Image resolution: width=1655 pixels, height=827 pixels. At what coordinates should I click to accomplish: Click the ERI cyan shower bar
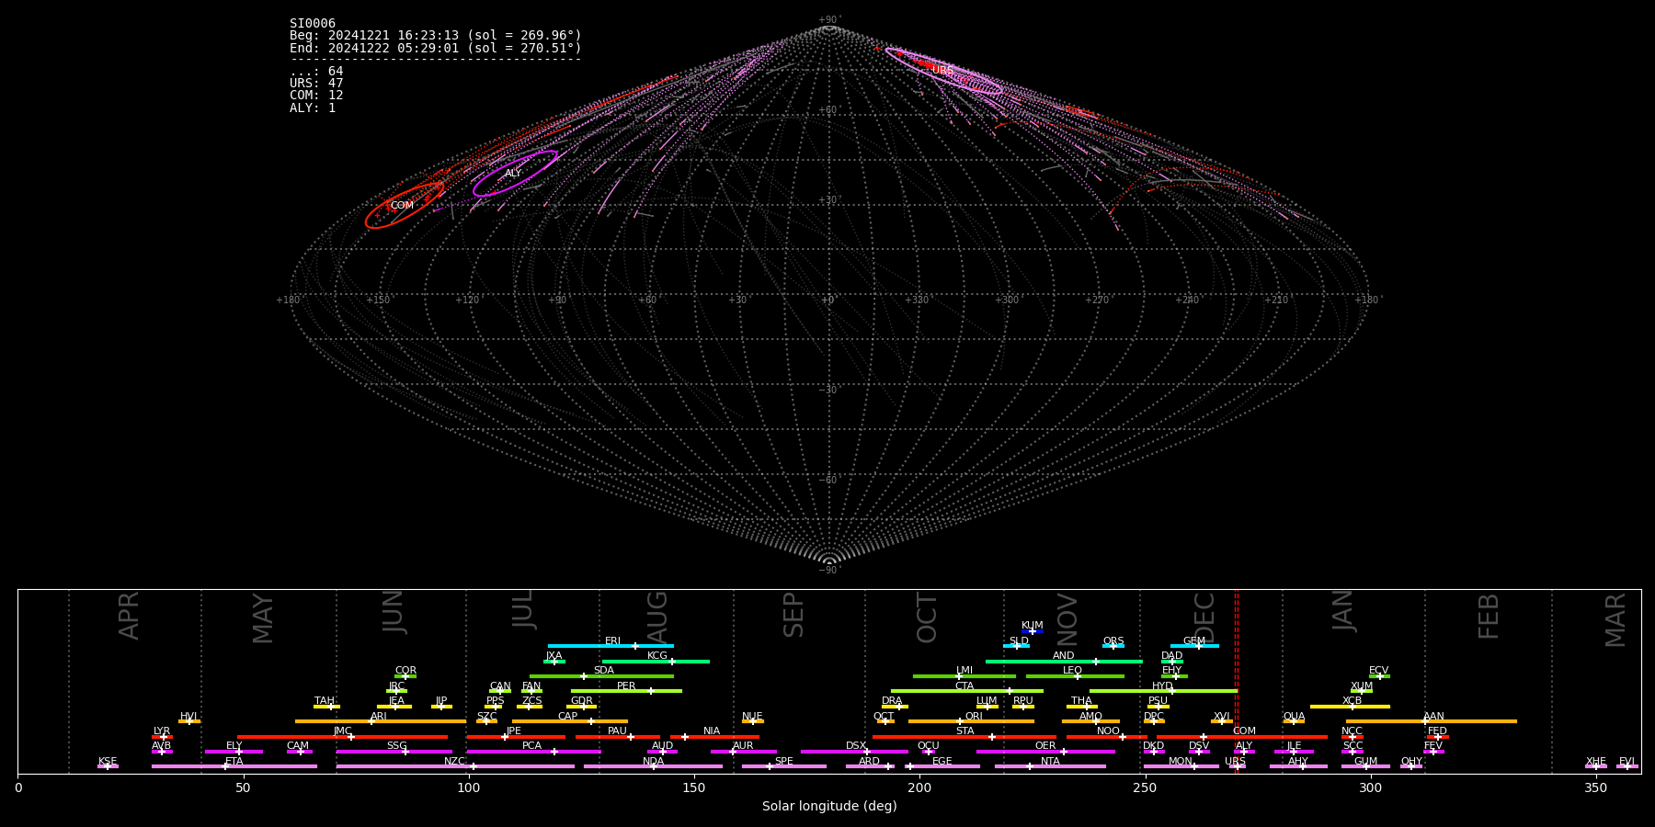(611, 646)
